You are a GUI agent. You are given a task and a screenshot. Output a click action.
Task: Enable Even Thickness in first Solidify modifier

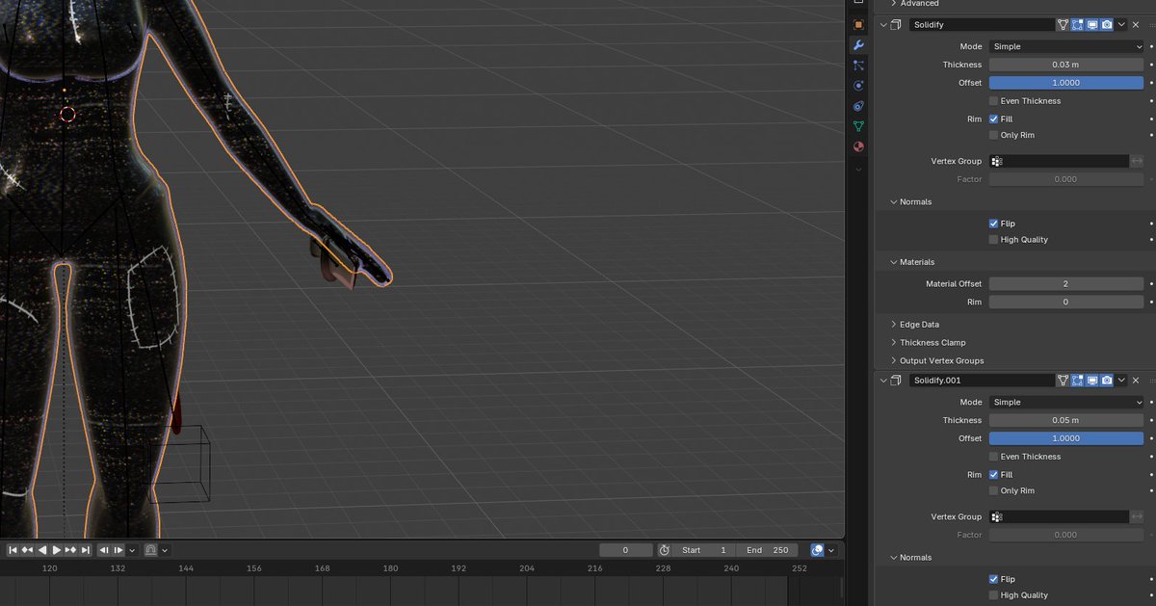993,101
